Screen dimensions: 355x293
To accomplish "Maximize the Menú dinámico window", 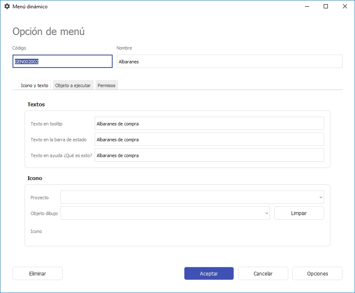I will [x=326, y=7].
